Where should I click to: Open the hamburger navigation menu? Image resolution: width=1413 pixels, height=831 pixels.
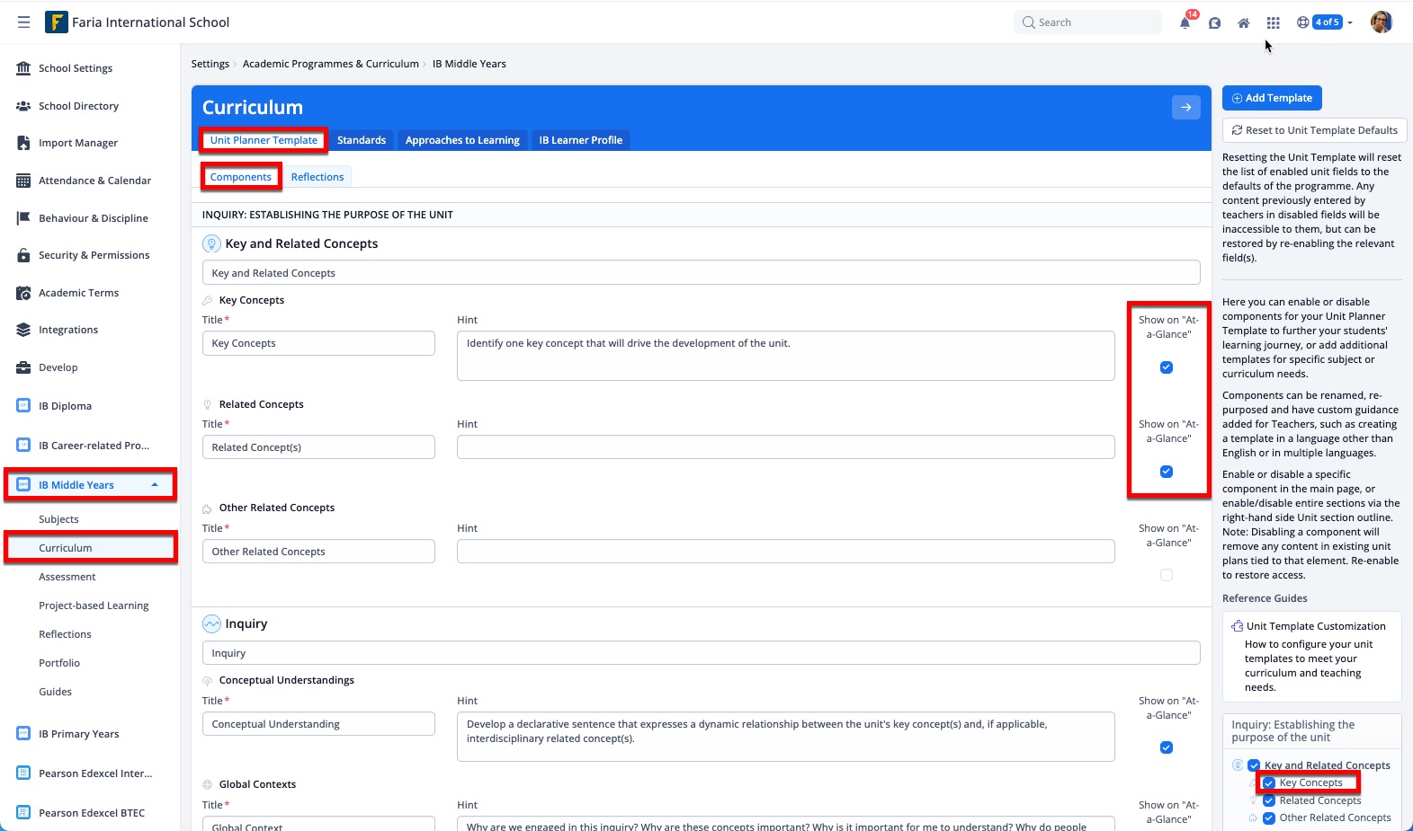coord(23,22)
